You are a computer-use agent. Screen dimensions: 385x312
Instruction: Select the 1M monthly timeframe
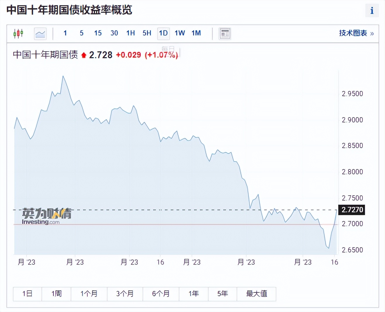[196, 33]
